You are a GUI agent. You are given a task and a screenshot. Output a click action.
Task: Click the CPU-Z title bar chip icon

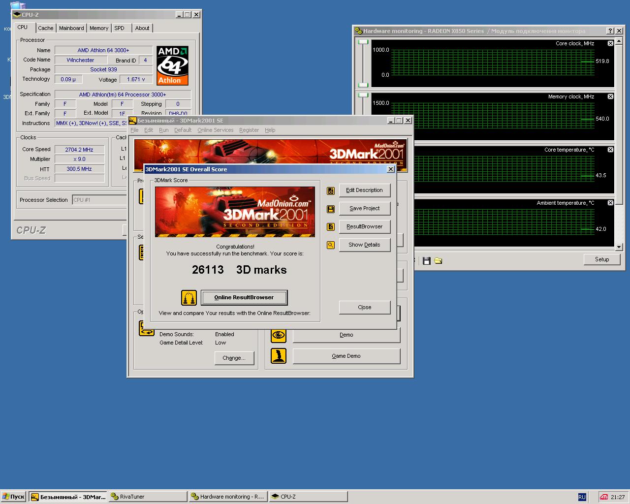17,15
